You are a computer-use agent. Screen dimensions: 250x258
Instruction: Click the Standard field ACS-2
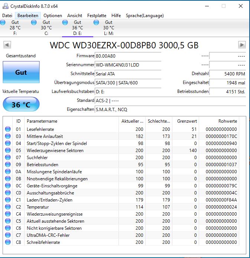point(171,100)
